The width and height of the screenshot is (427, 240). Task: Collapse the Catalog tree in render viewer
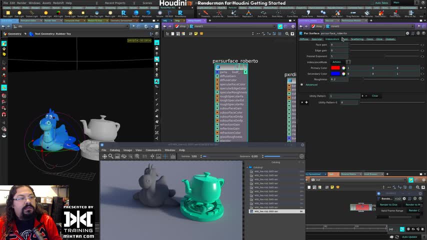click(247, 167)
